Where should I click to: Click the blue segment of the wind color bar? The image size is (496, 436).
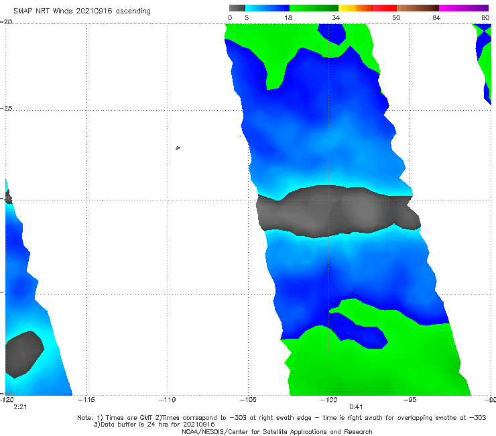coord(267,8)
